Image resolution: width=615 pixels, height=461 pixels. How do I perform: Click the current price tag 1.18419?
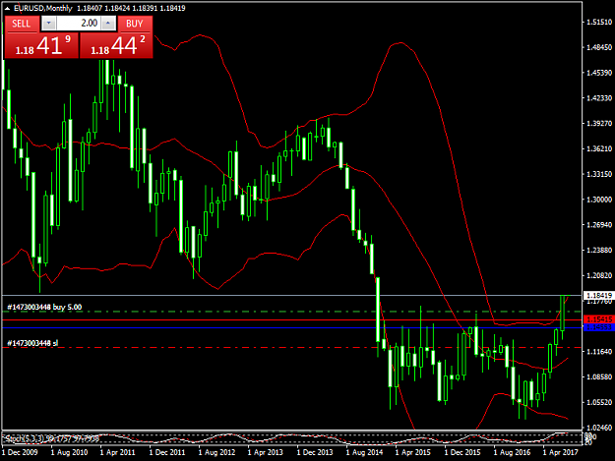click(x=598, y=295)
